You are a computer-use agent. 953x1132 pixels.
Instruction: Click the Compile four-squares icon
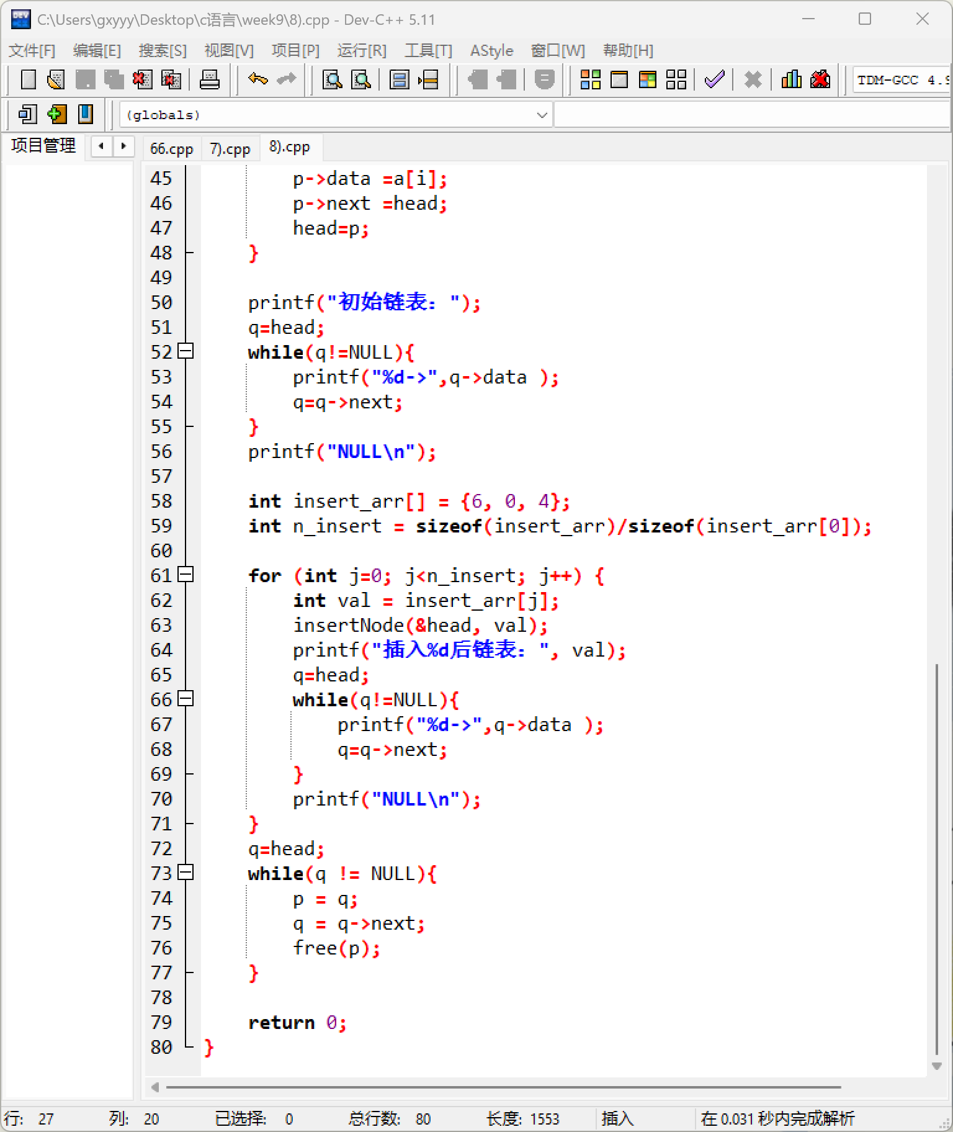coord(590,79)
